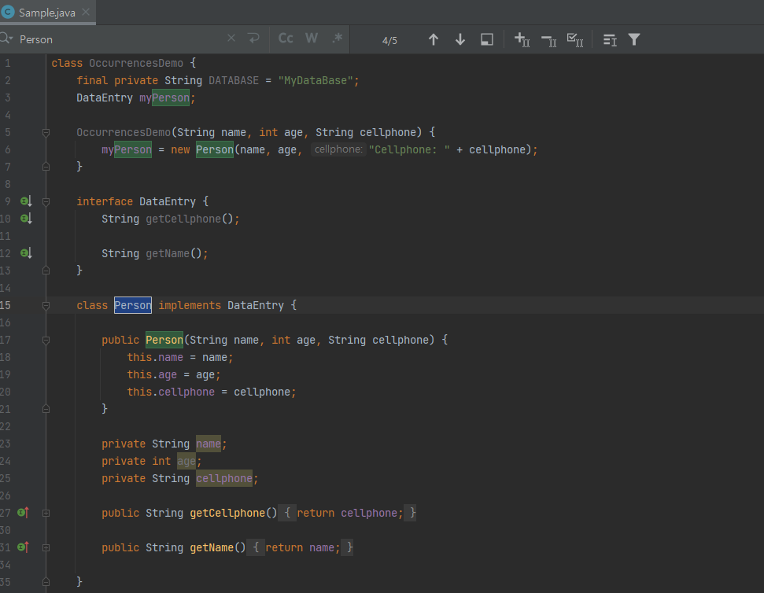Click folded getCellphone body braces
This screenshot has width=764, height=593.
(x=347, y=513)
